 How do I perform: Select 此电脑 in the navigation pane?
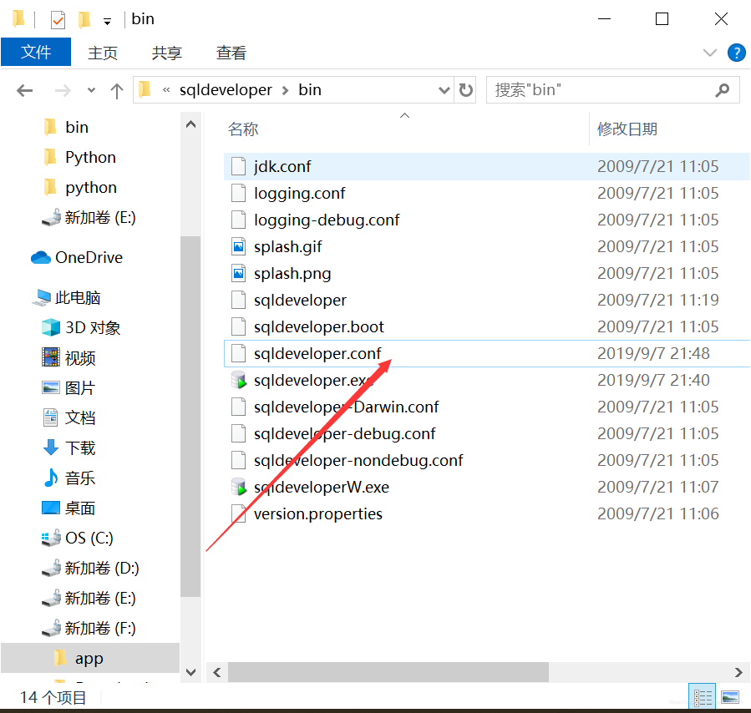[78, 298]
